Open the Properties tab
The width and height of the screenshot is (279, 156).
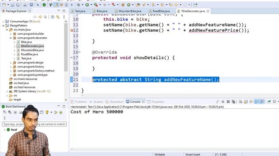pyautogui.click(x=156, y=102)
